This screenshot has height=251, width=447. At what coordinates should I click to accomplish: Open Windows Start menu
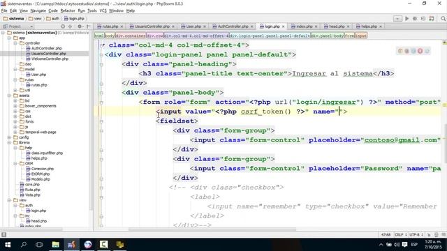(8, 245)
